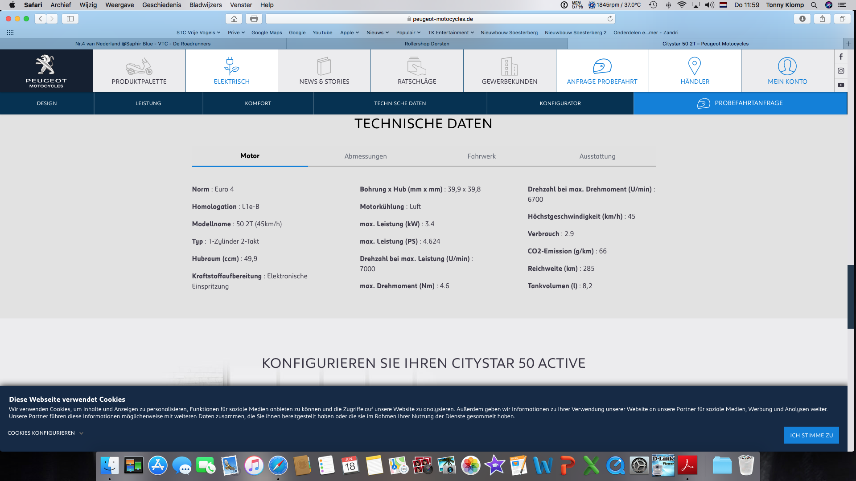The width and height of the screenshot is (856, 481).
Task: Switch to the Abmessungen tab
Action: pos(366,156)
